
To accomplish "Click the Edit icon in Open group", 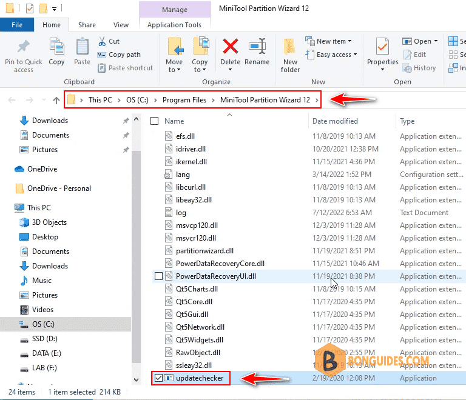I will point(407,55).
